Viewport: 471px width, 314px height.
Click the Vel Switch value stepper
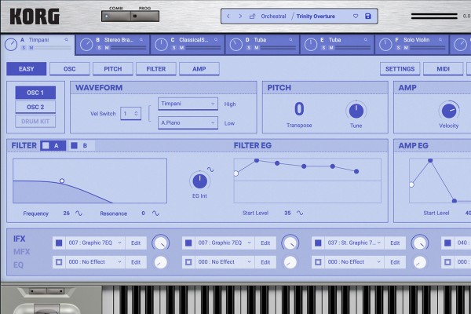(131, 113)
